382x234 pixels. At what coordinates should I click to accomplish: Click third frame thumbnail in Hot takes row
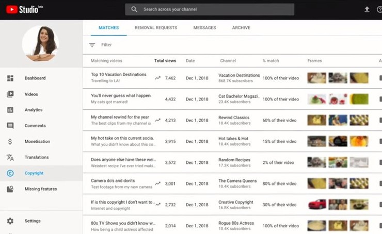click(359, 141)
